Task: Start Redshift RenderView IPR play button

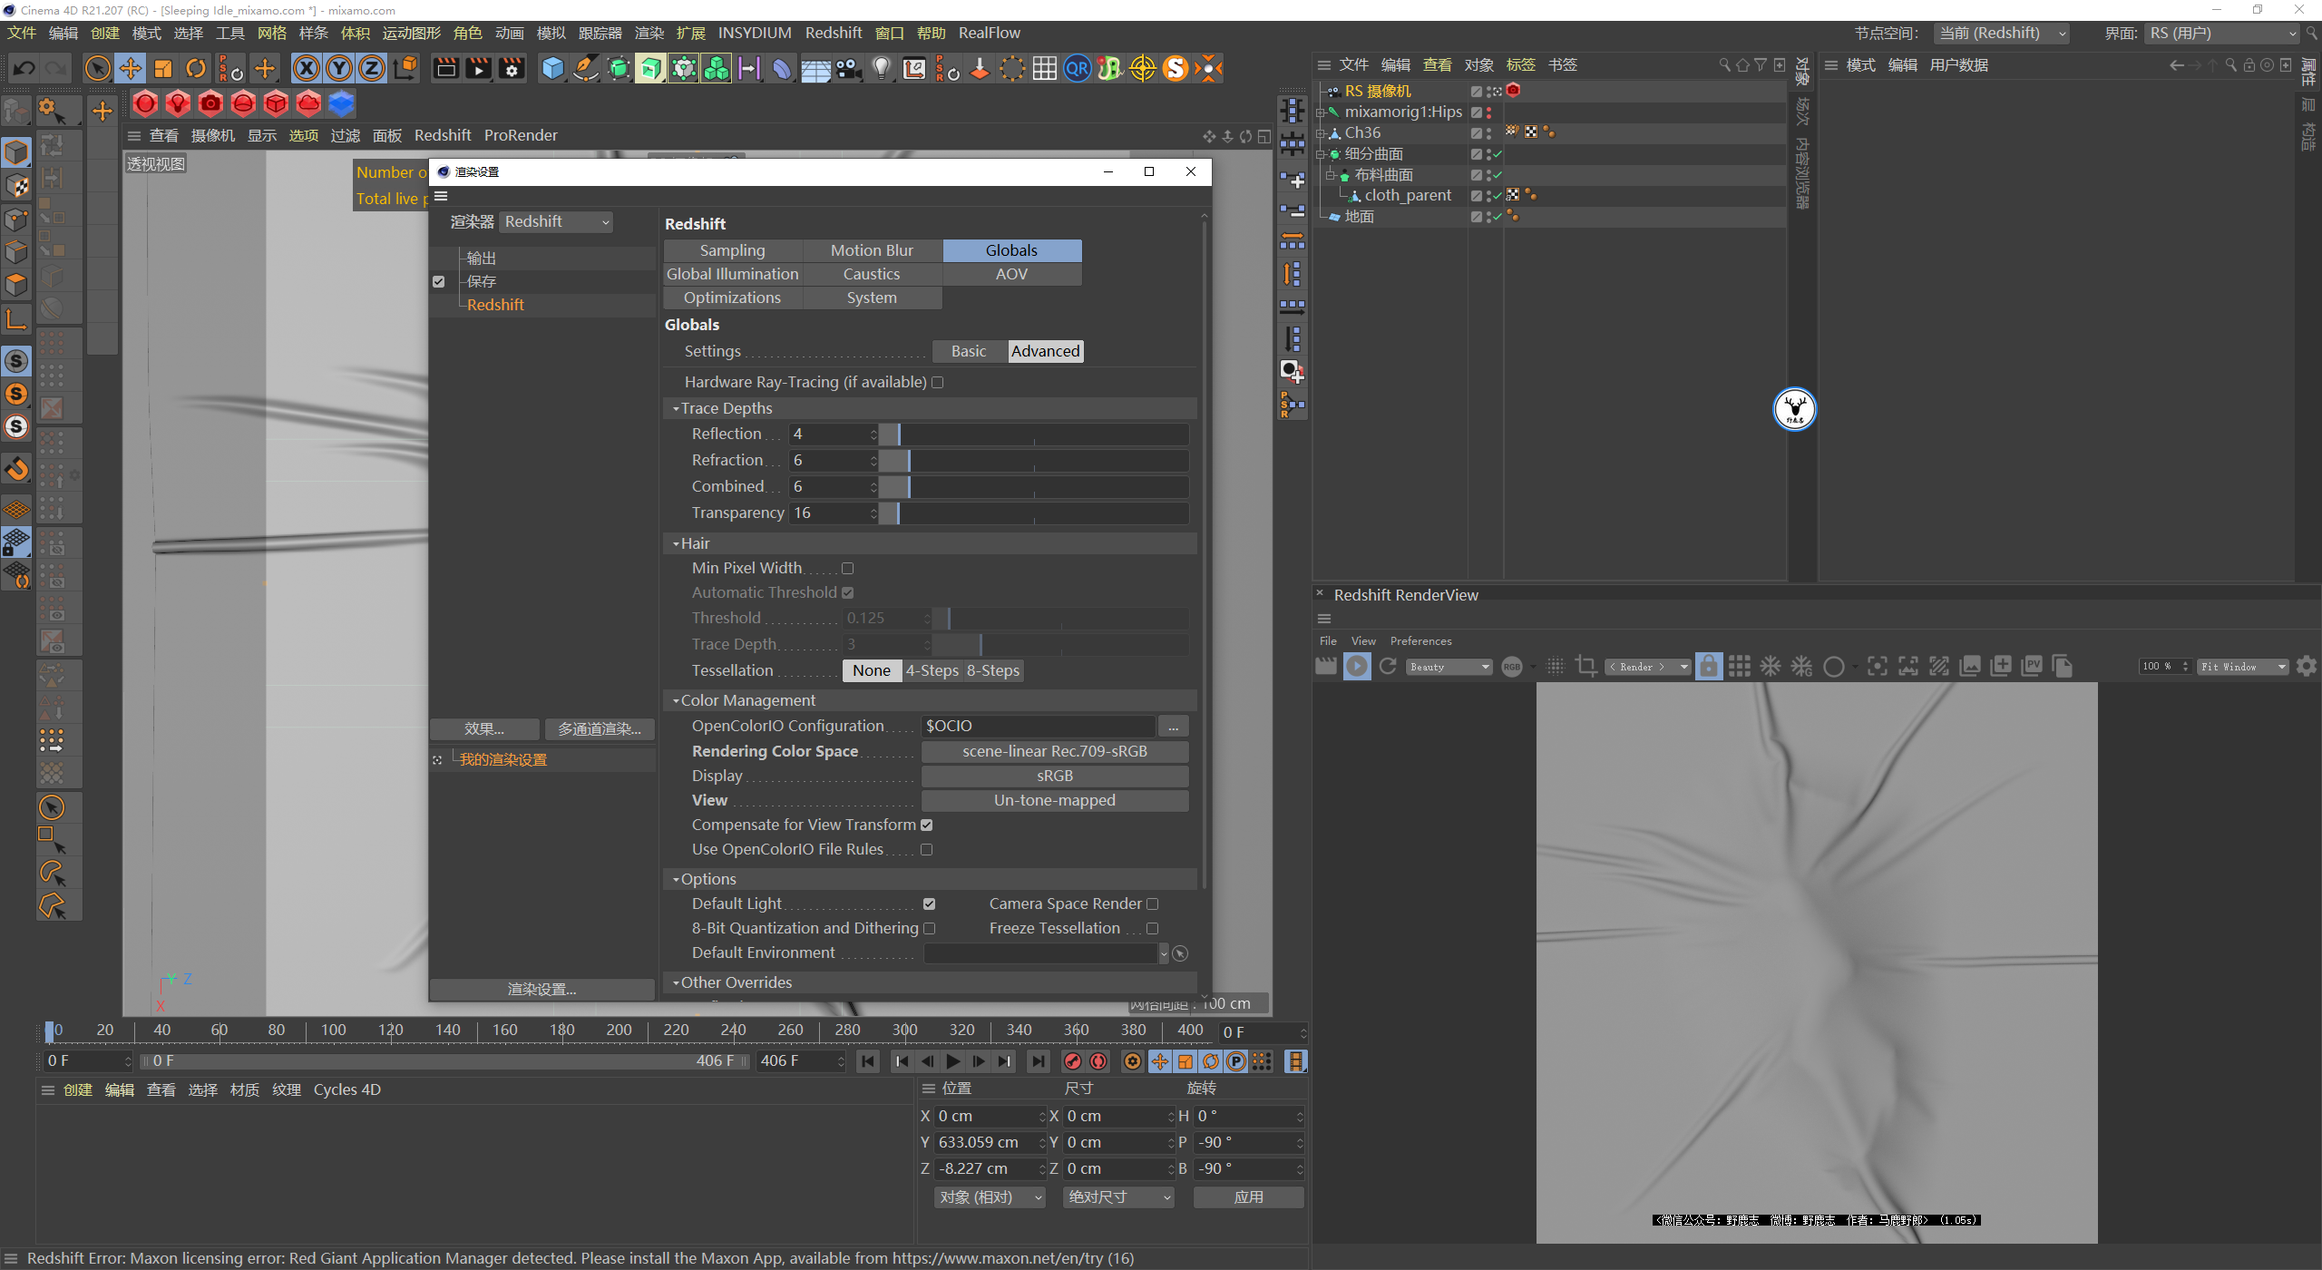Action: coord(1357,667)
